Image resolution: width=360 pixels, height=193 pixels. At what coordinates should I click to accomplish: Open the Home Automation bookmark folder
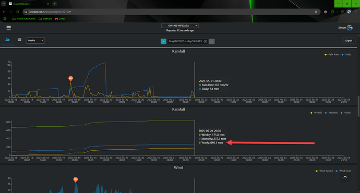[x=24, y=19]
